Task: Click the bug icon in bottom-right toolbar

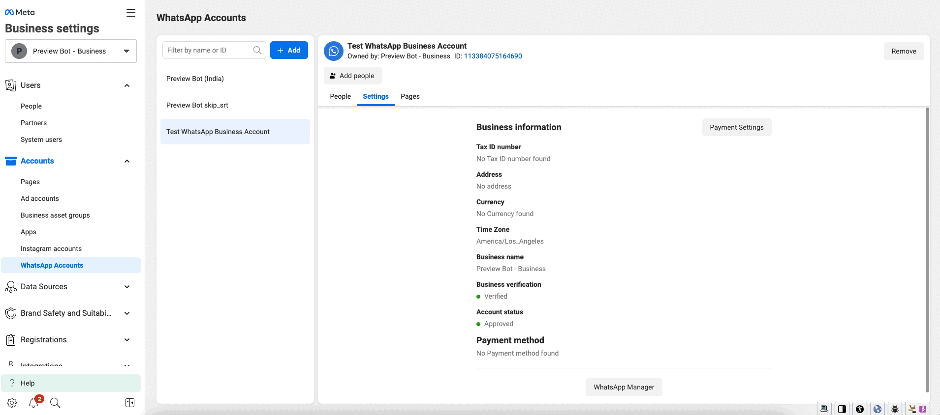Action: click(895, 409)
